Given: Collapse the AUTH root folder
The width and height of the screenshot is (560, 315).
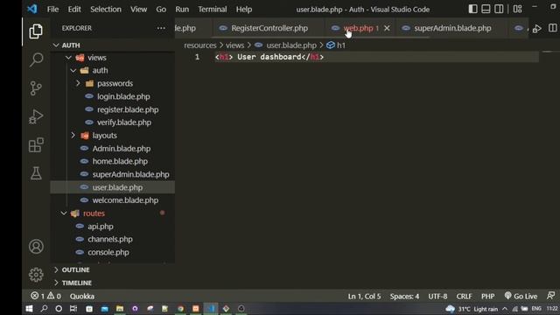Looking at the screenshot, I should tap(71, 45).
